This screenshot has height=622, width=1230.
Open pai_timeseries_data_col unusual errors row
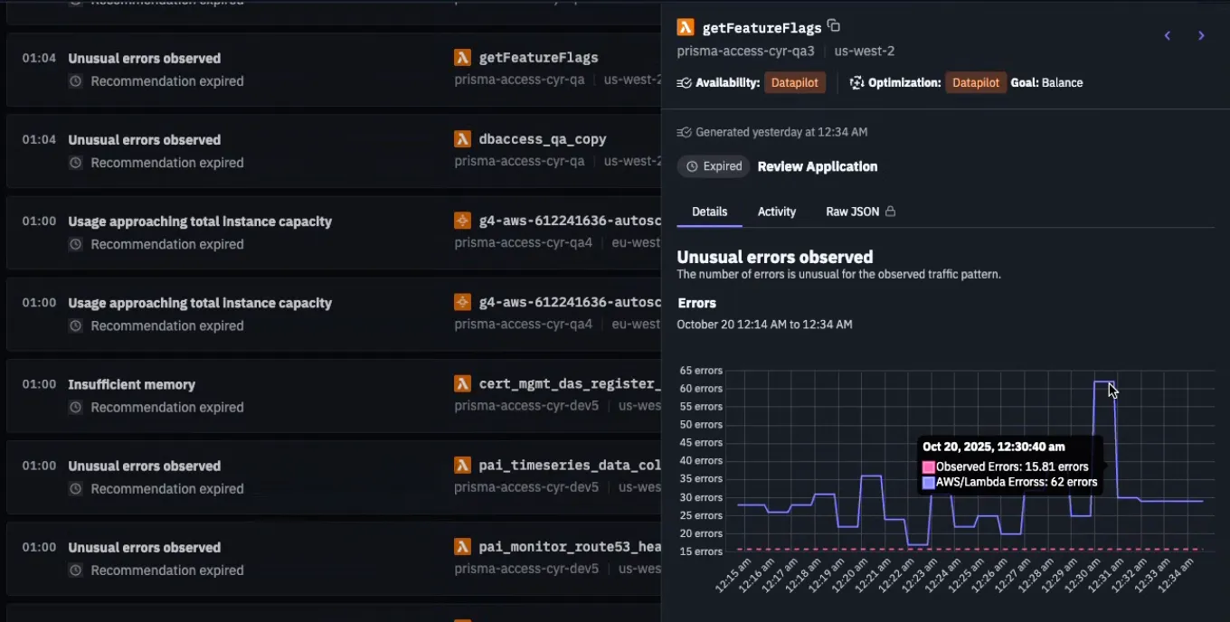[334, 477]
